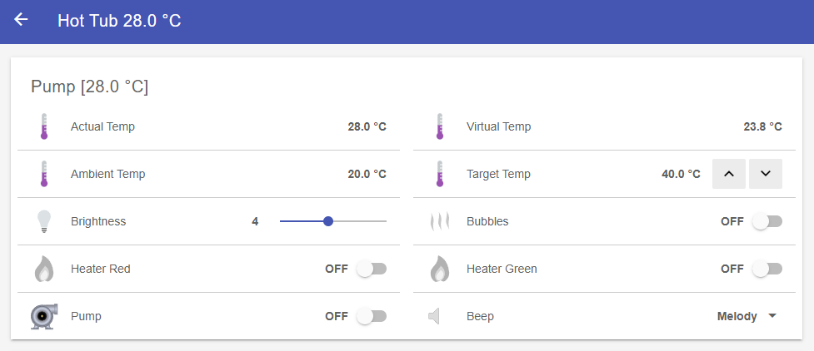Click the Virtual Temp thermometer icon

point(439,127)
